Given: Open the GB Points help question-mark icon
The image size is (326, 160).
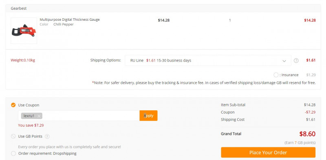Looking at the screenshot, I should coord(47,136).
